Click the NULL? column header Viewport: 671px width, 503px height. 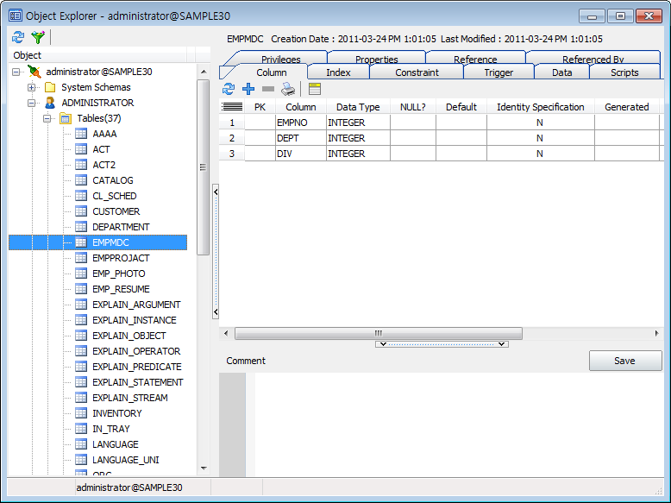pyautogui.click(x=413, y=107)
